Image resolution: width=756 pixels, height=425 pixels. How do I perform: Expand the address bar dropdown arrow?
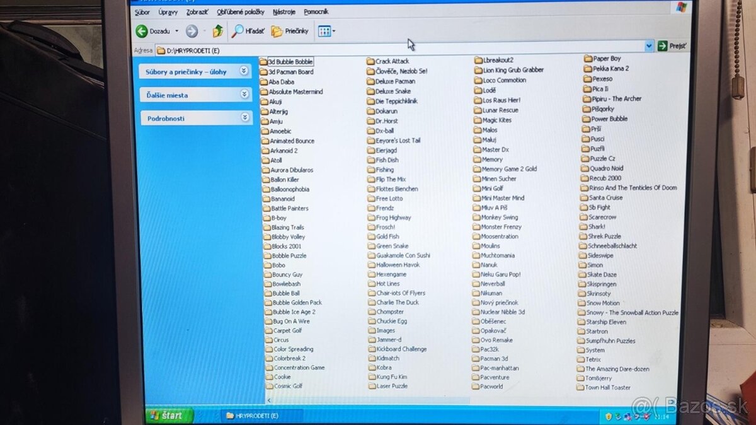[x=649, y=46]
